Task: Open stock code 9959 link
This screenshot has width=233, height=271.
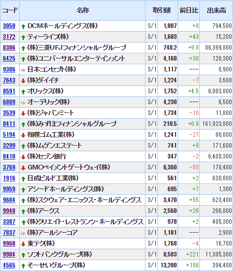Action: click(x=9, y=189)
